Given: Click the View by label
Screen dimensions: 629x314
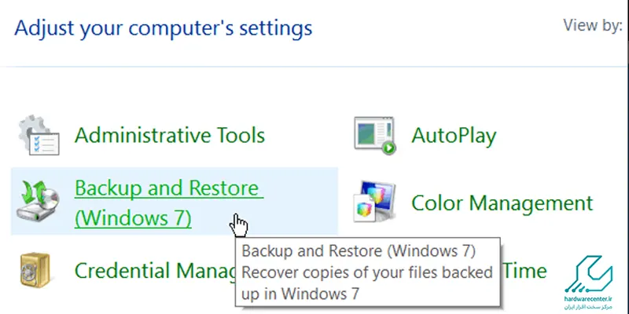Looking at the screenshot, I should click(x=593, y=26).
